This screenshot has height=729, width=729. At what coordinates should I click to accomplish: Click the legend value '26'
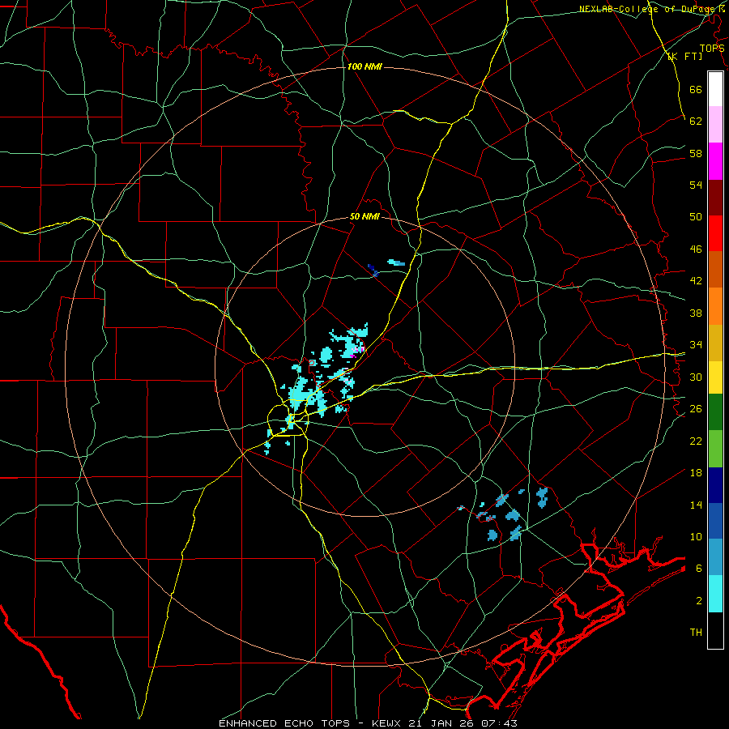[x=696, y=409]
